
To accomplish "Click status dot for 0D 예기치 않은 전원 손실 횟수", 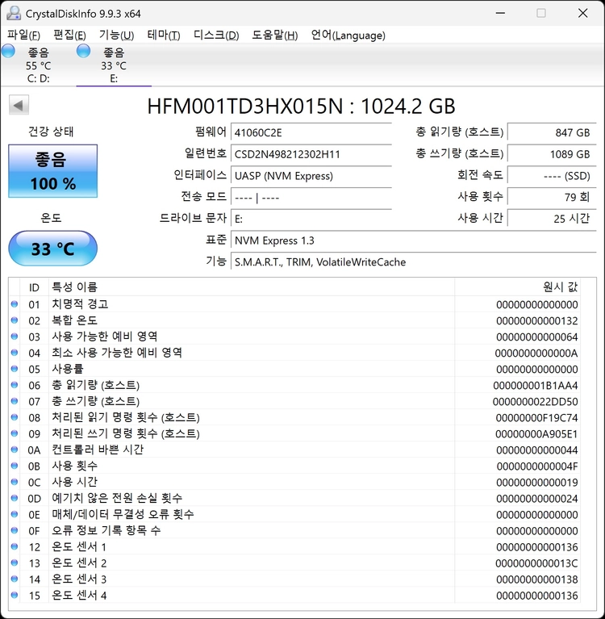I will point(15,498).
